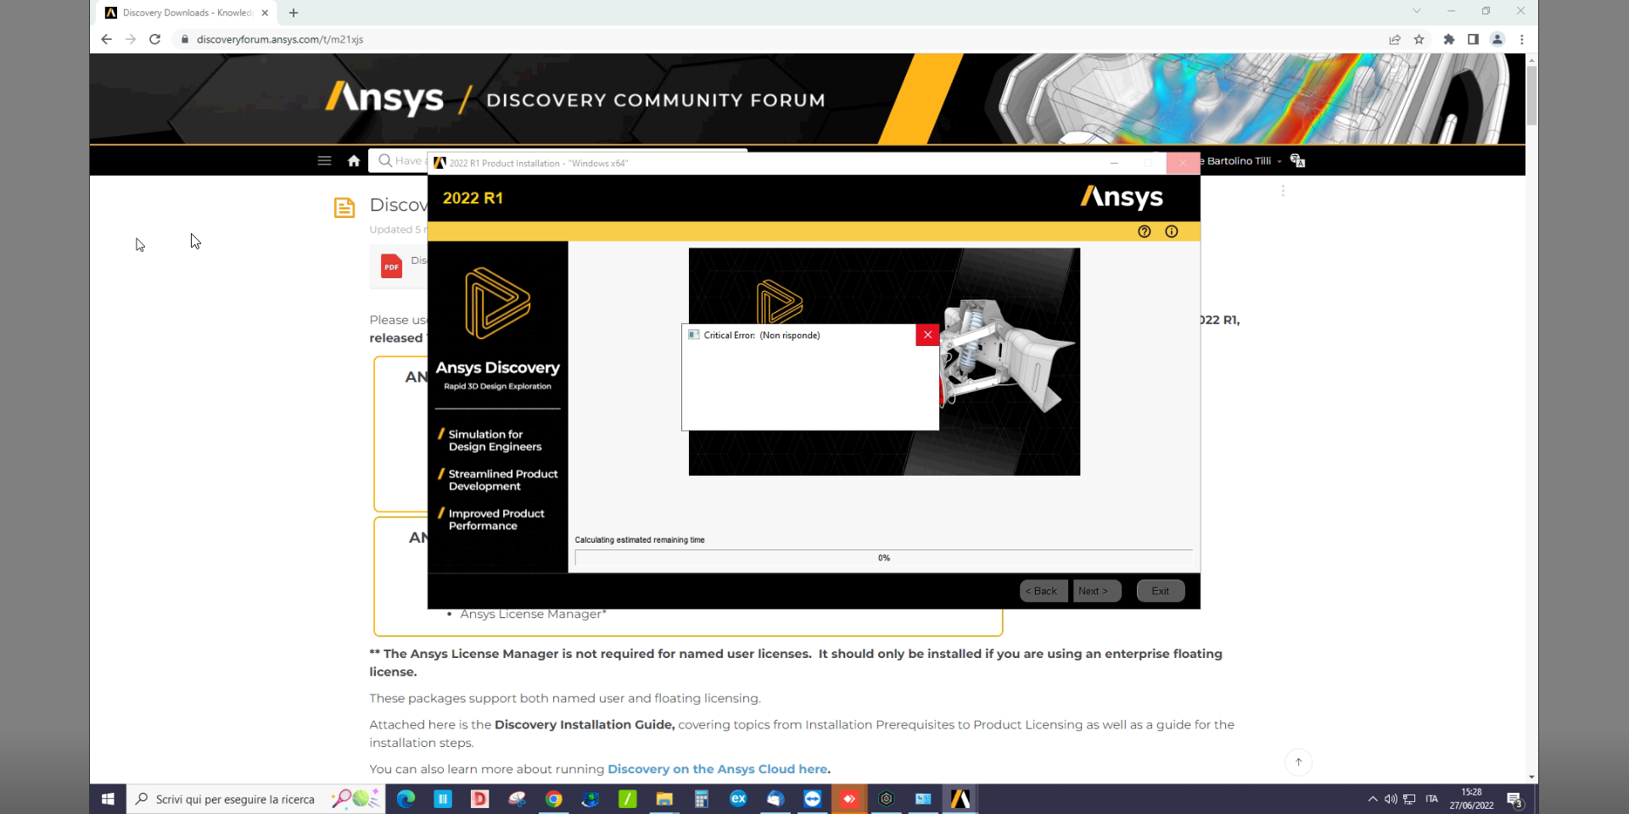The width and height of the screenshot is (1629, 814).
Task: Open the AnyDesk red icon in taskbar
Action: 849,799
